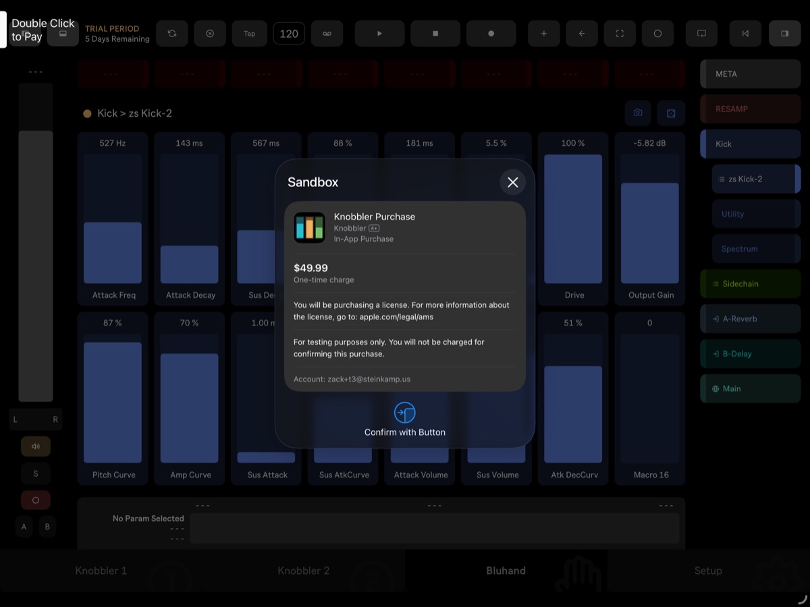Adjust the Attack Freq slider

tap(113, 219)
